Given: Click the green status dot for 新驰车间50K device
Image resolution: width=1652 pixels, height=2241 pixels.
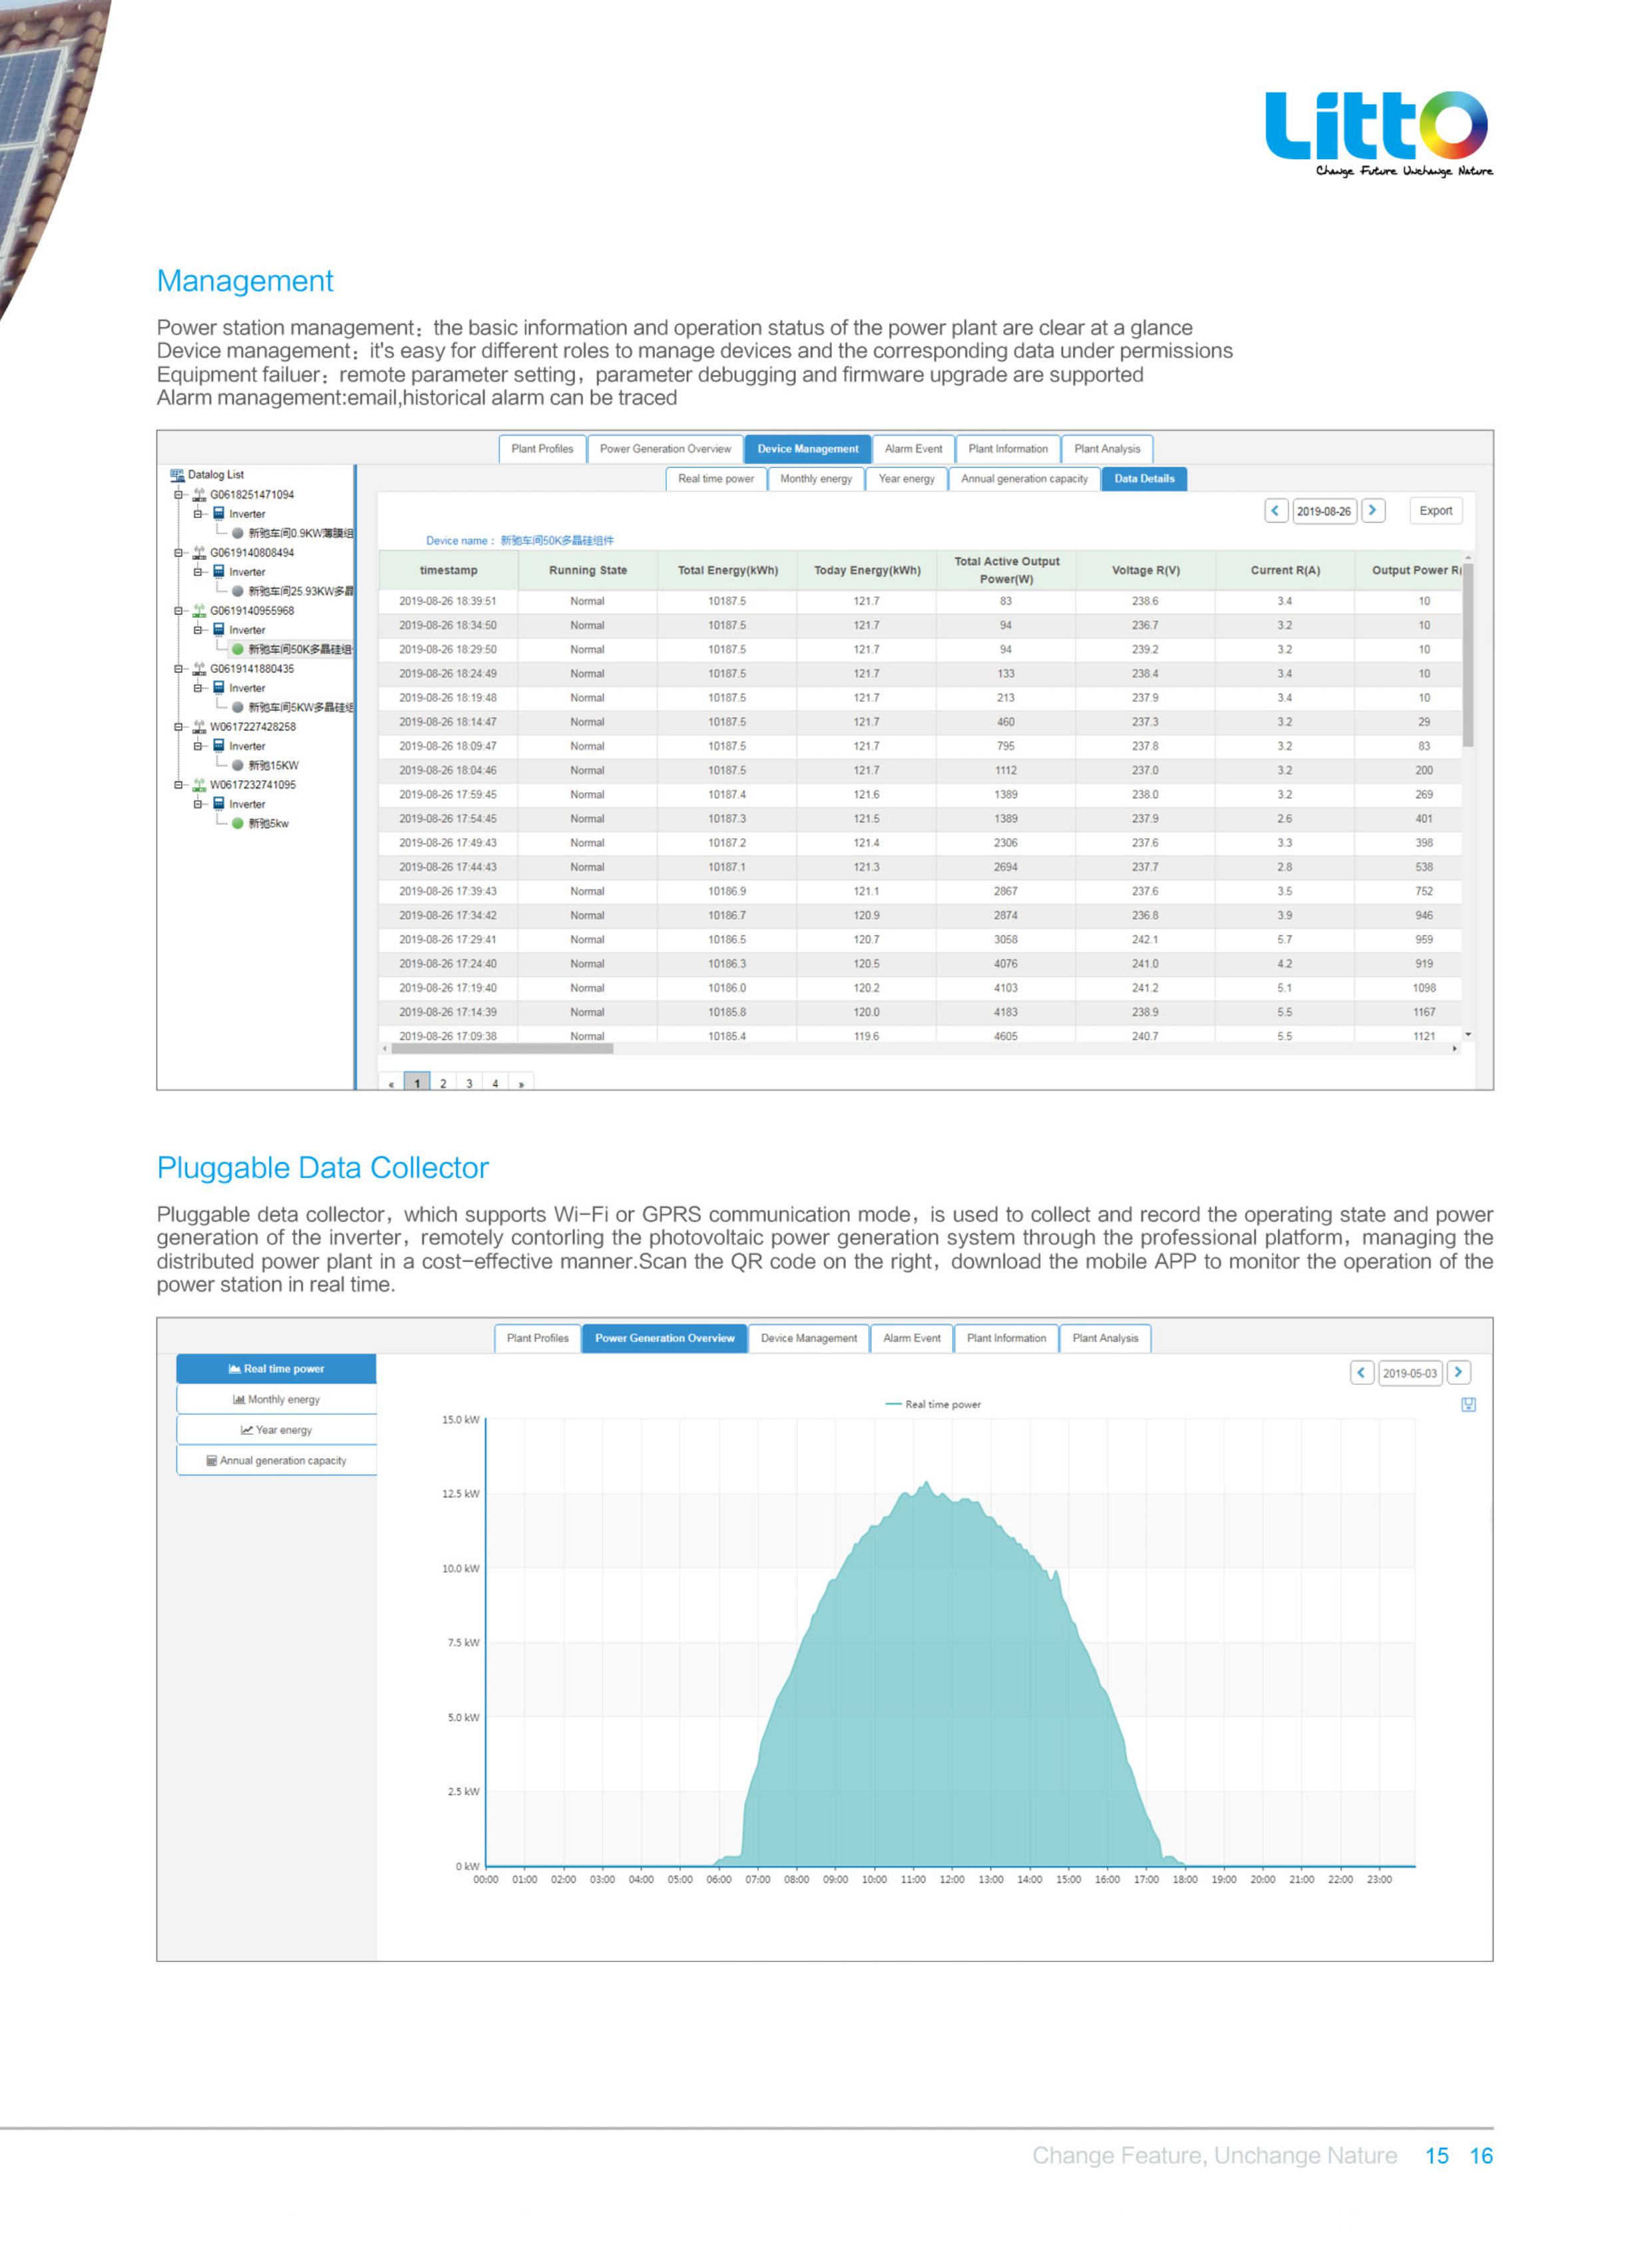Looking at the screenshot, I should tap(238, 649).
